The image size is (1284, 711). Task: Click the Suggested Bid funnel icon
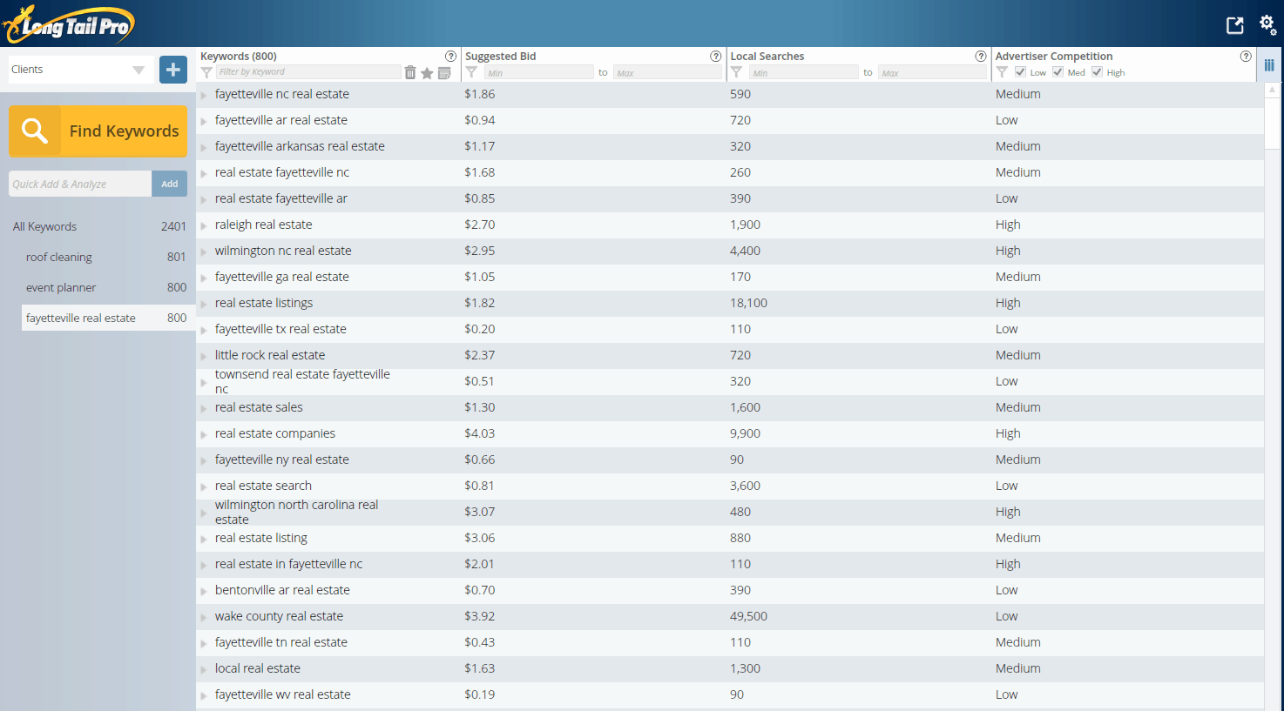coord(471,72)
